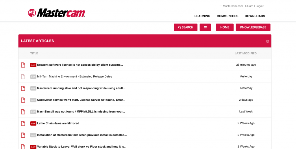
Task: Click gray new badge on Mastercam running slow row
Action: click(33, 88)
